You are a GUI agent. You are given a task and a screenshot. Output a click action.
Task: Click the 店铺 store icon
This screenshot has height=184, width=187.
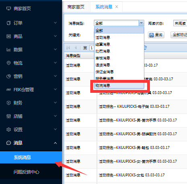tap(8, 116)
